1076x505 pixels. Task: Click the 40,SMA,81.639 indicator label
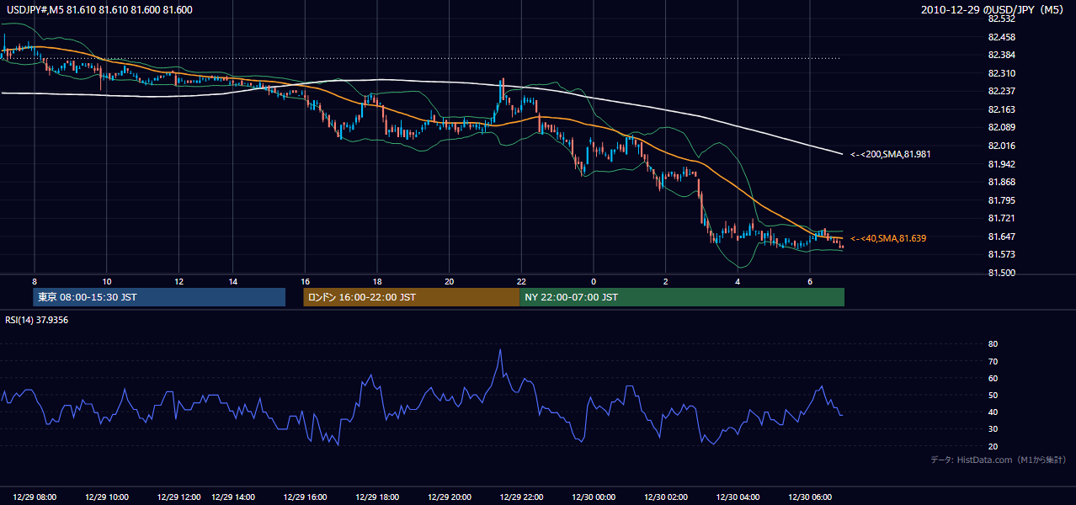tap(888, 238)
